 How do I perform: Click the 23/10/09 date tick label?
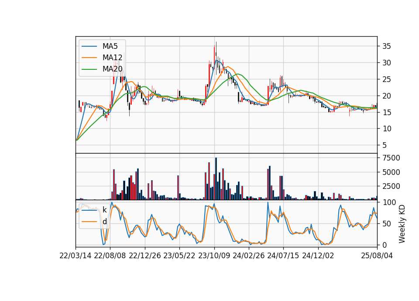point(214,256)
